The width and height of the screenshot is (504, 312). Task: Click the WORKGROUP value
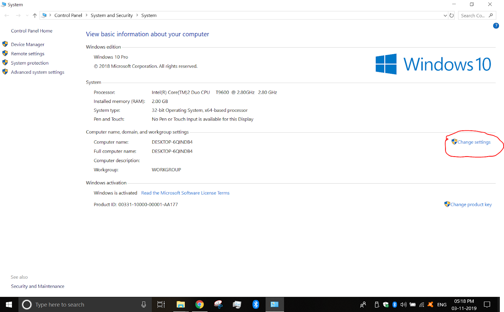[166, 170]
